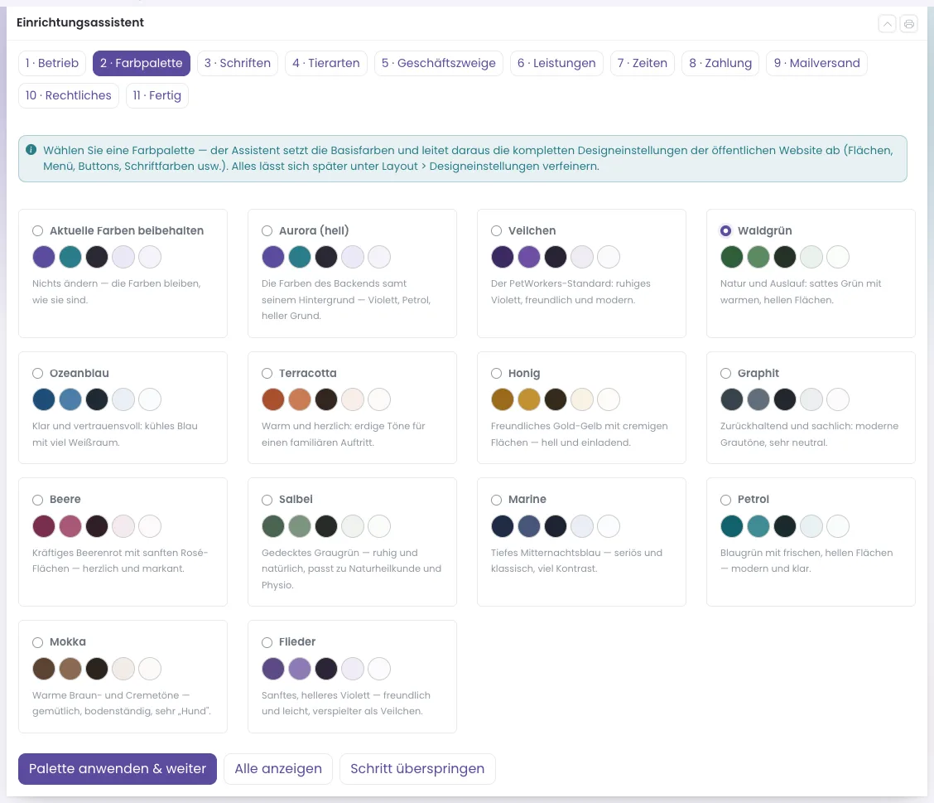Screen dimensions: 934x803
Task: Open step 9 · Mailversand
Action: 817,63
